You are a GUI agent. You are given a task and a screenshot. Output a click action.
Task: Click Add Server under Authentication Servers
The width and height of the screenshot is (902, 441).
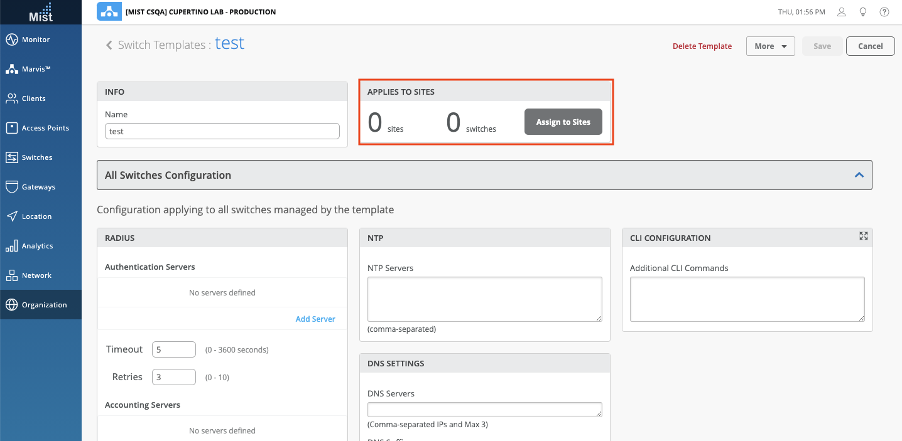click(315, 319)
